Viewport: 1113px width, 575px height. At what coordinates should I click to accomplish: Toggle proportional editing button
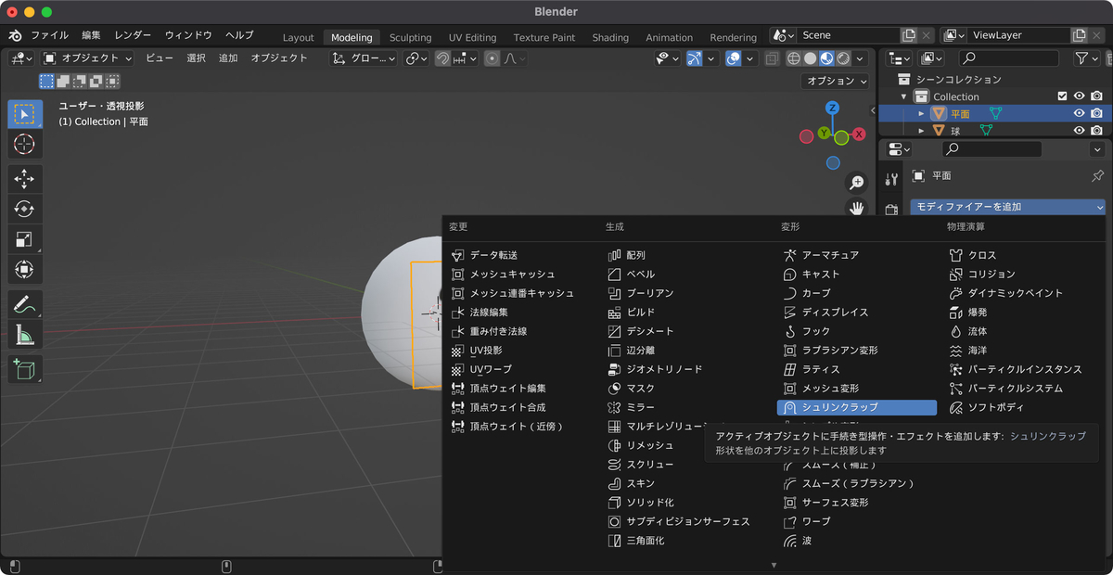(492, 58)
